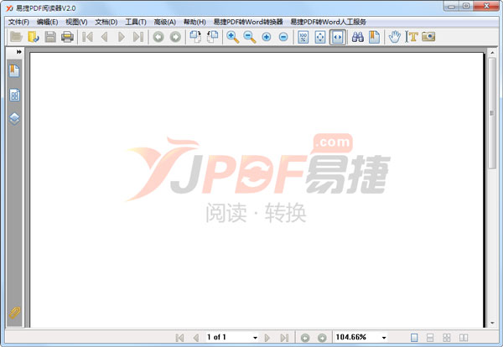This screenshot has height=347, width=503.
Task: Open the 编辑(E) menu
Action: [x=47, y=22]
